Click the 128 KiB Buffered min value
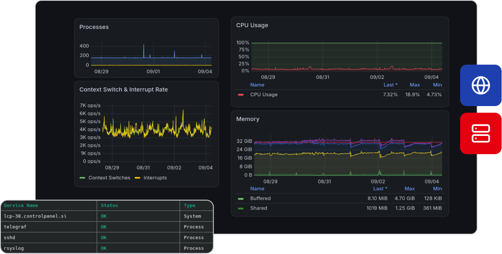This screenshot has height=254, width=502. point(433,198)
